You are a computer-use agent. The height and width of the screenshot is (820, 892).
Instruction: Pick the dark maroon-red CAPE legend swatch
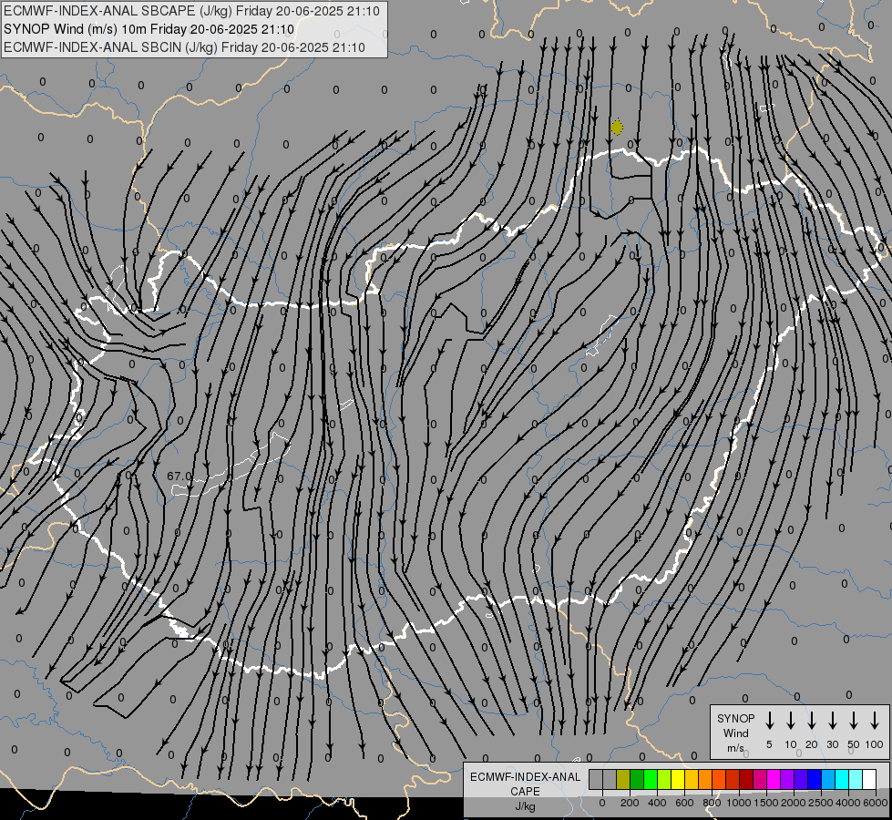click(x=746, y=780)
